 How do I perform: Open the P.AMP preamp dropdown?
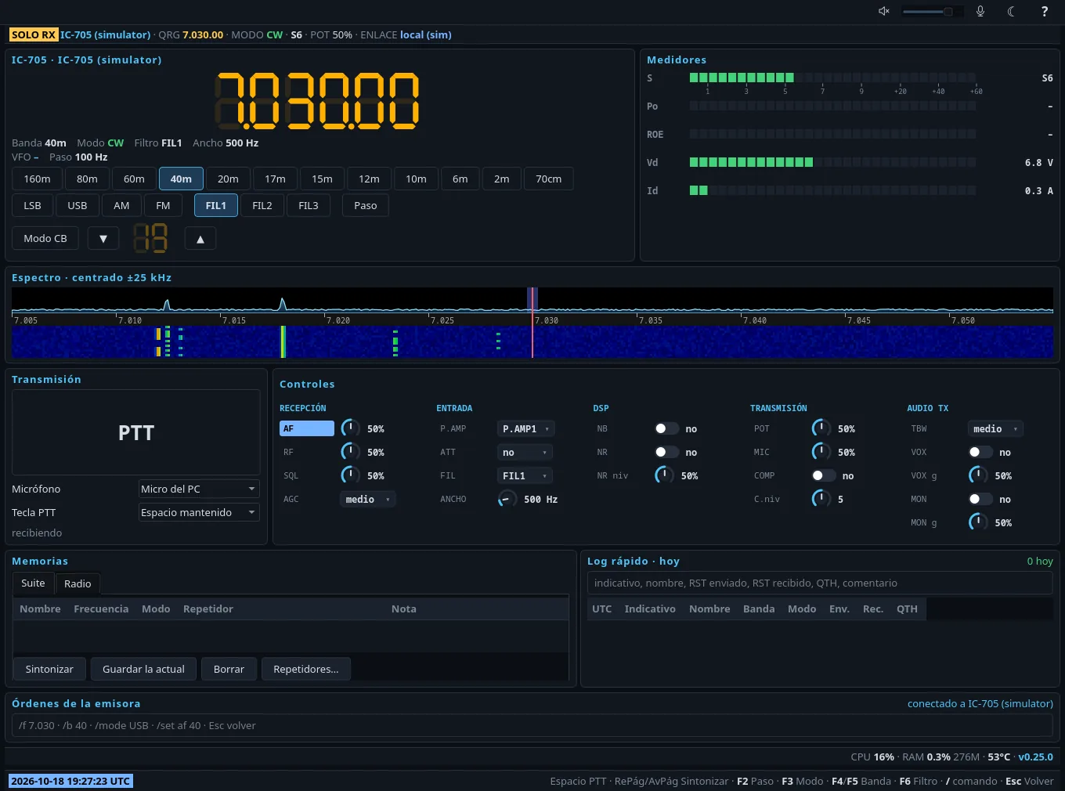[525, 428]
